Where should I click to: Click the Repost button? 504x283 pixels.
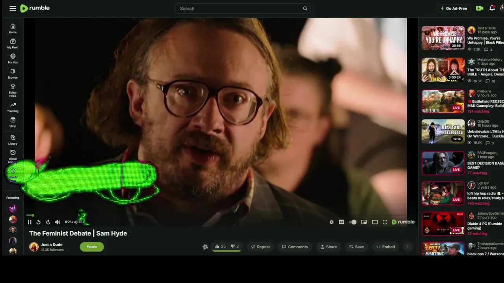click(260, 247)
